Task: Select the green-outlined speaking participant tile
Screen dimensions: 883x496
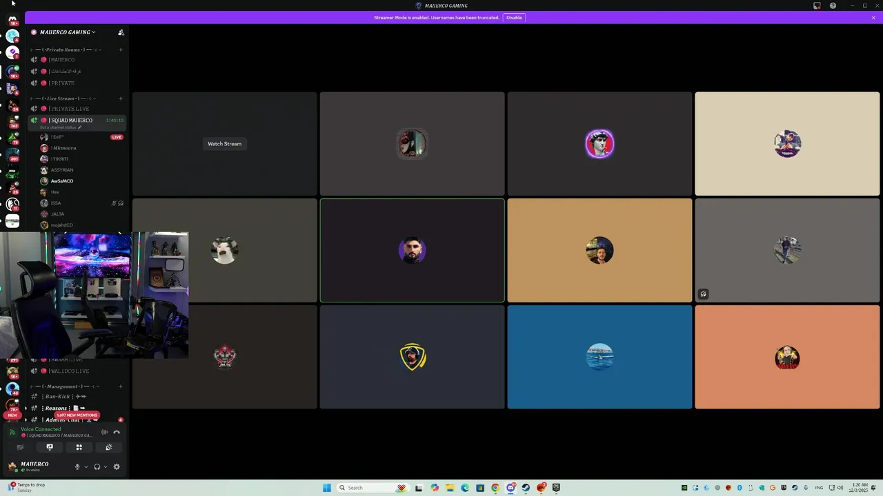Action: (412, 251)
